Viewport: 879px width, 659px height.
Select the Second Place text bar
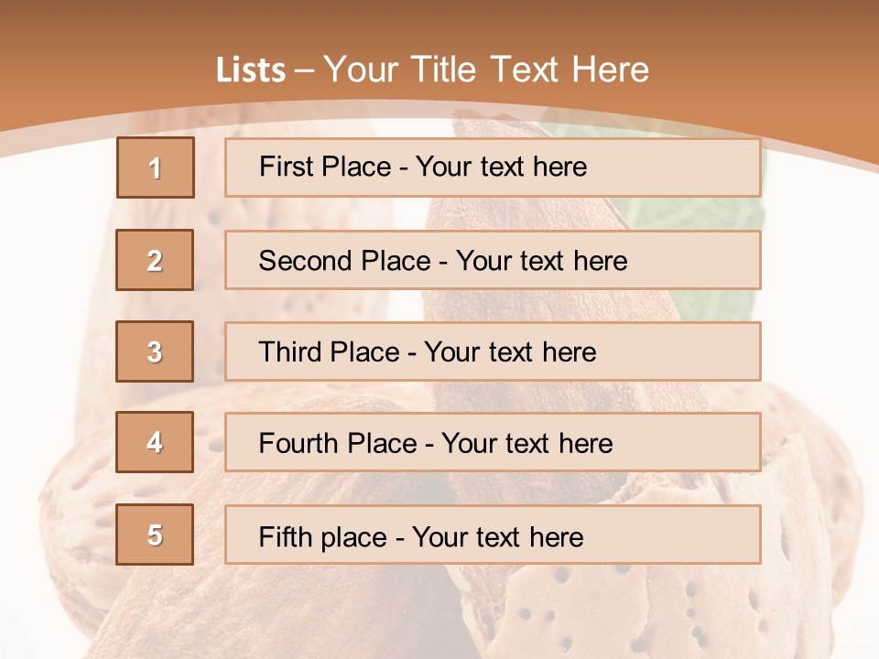click(x=493, y=260)
